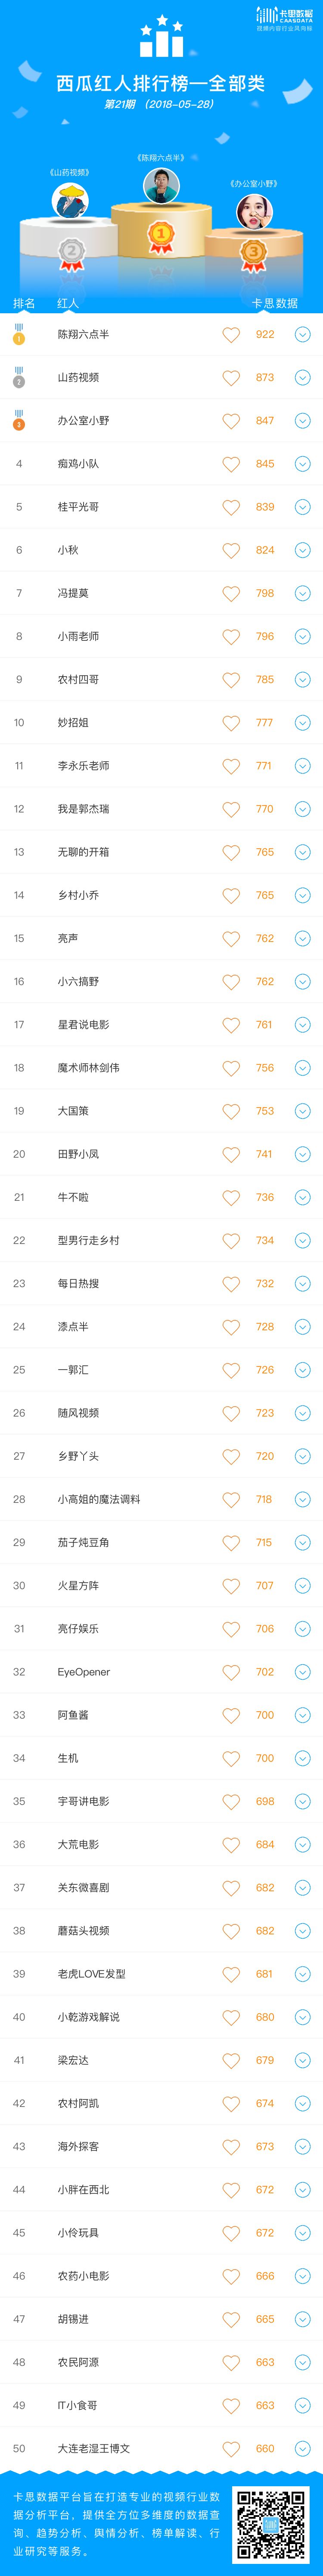The image size is (323, 2576).
Task: Toggle the heart for EyeOpener
Action: pos(231,1672)
